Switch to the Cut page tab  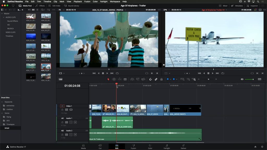coord(100,147)
